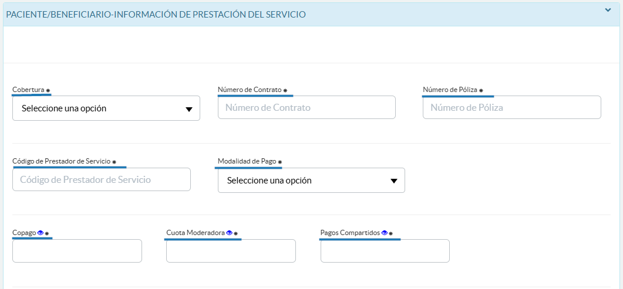Click the asterisk next to Número de Póliza
Screen dimensions: 623x289
(481, 91)
